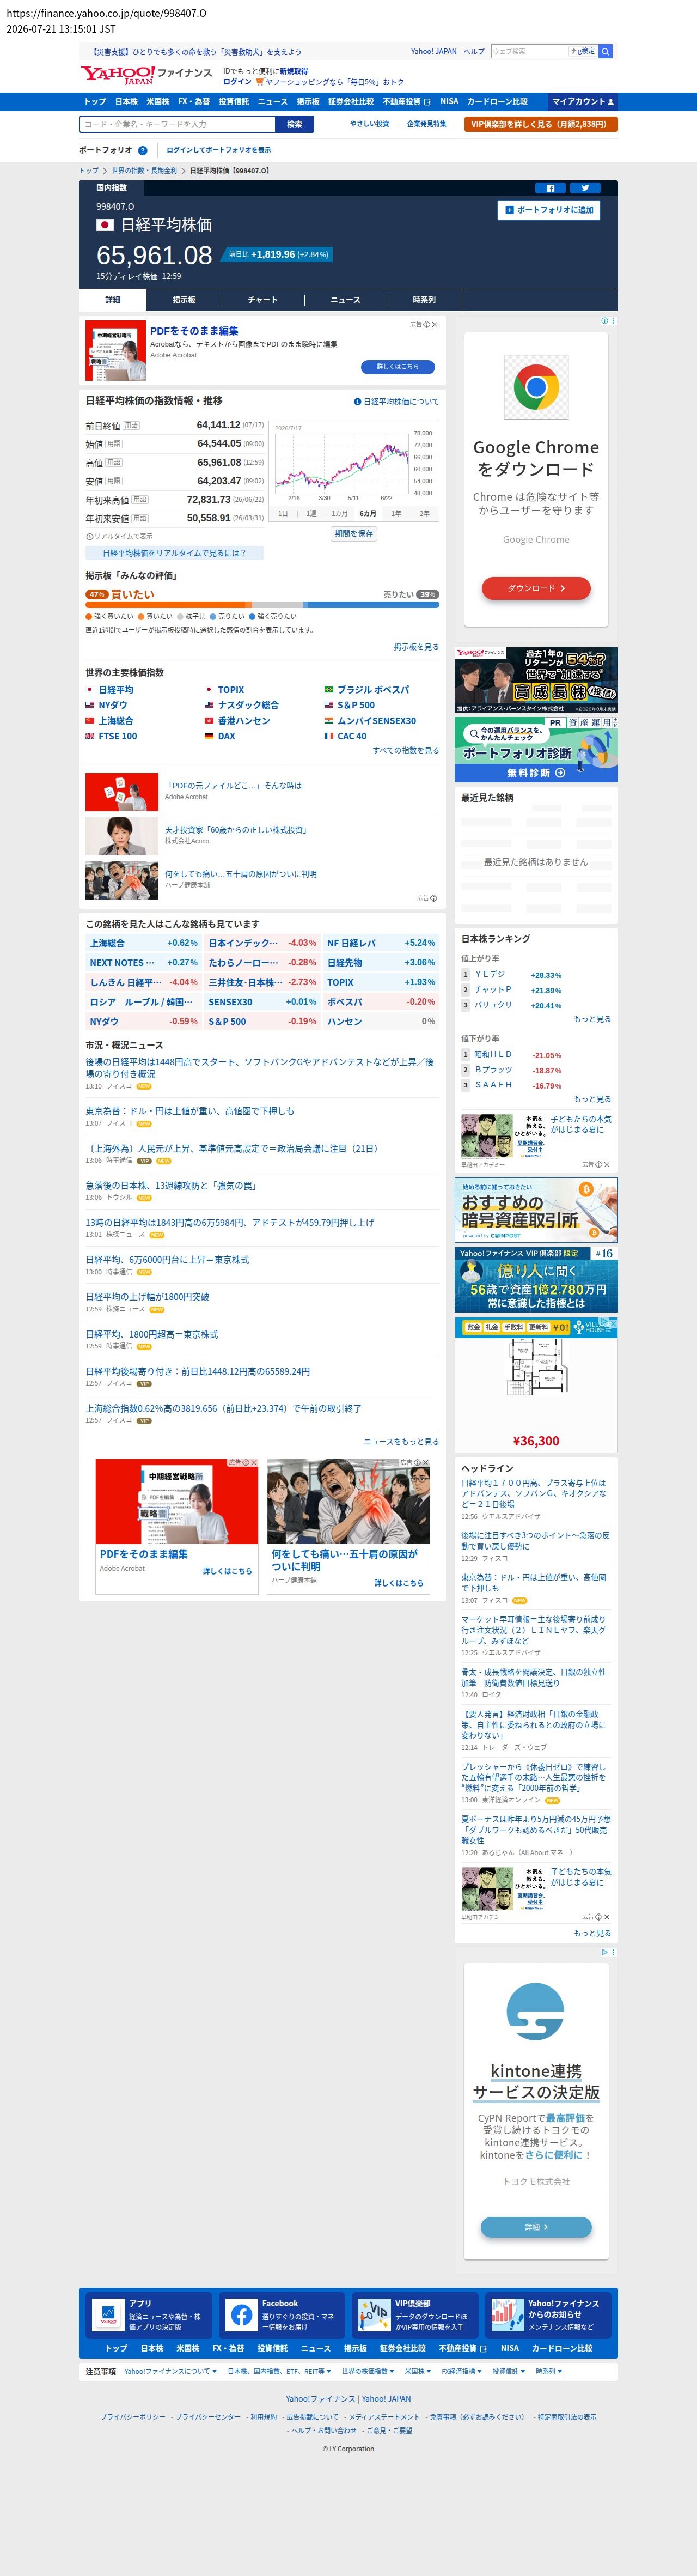
Task: Switch to the 時系列 tab
Action: coord(424,300)
